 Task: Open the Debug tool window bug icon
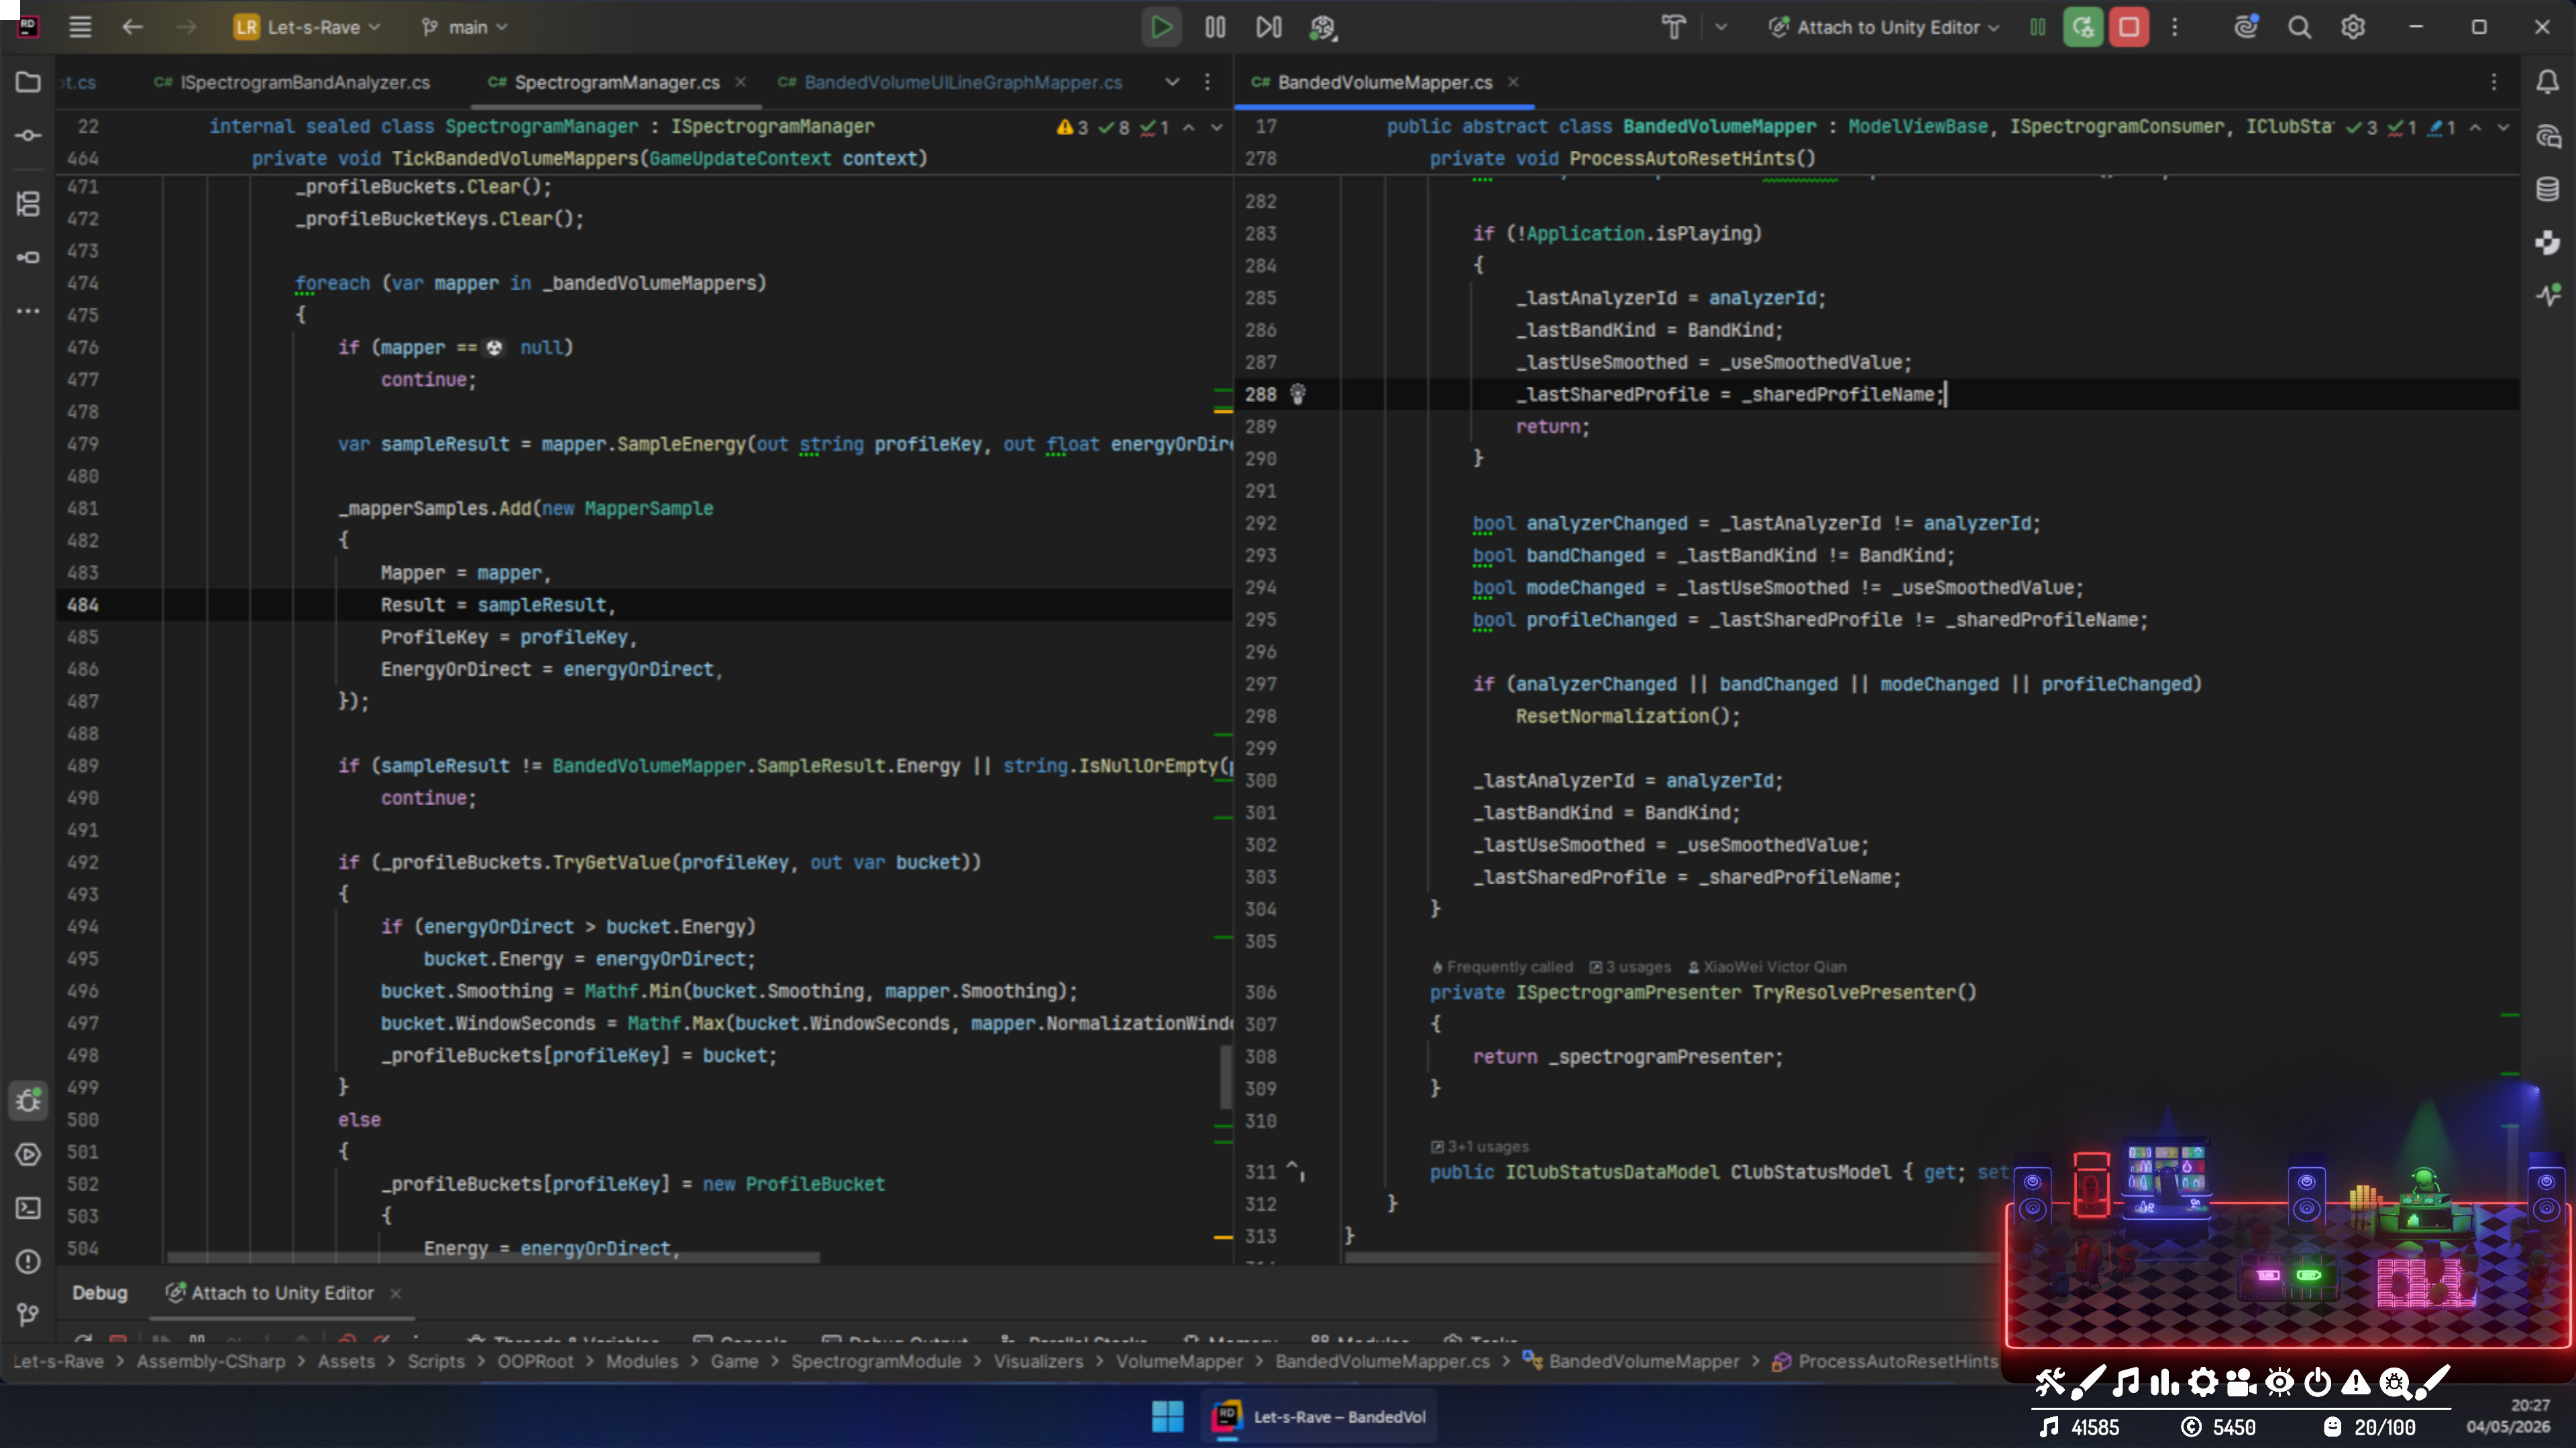28,1100
